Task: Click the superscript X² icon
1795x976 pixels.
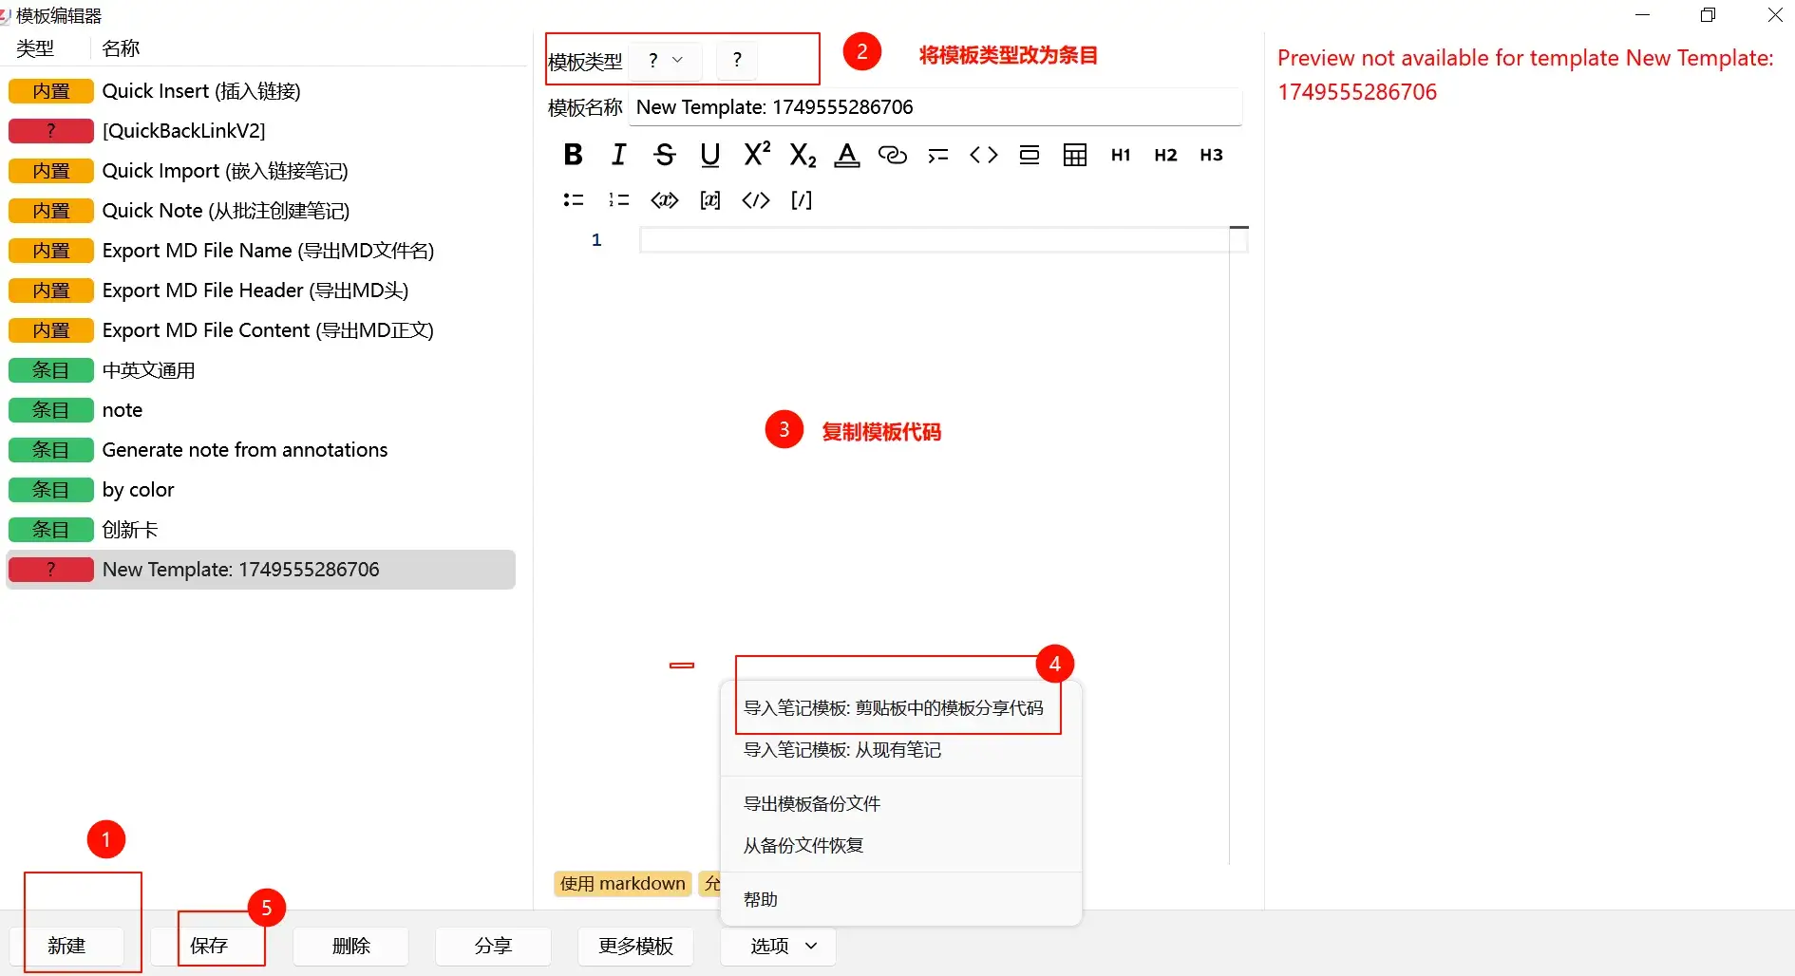Action: (757, 155)
